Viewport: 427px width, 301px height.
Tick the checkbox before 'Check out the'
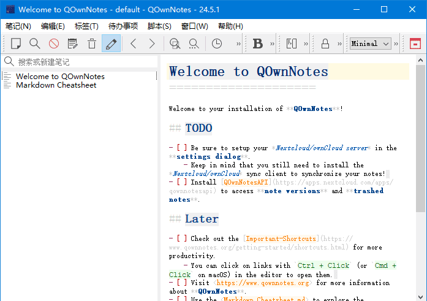(182, 238)
